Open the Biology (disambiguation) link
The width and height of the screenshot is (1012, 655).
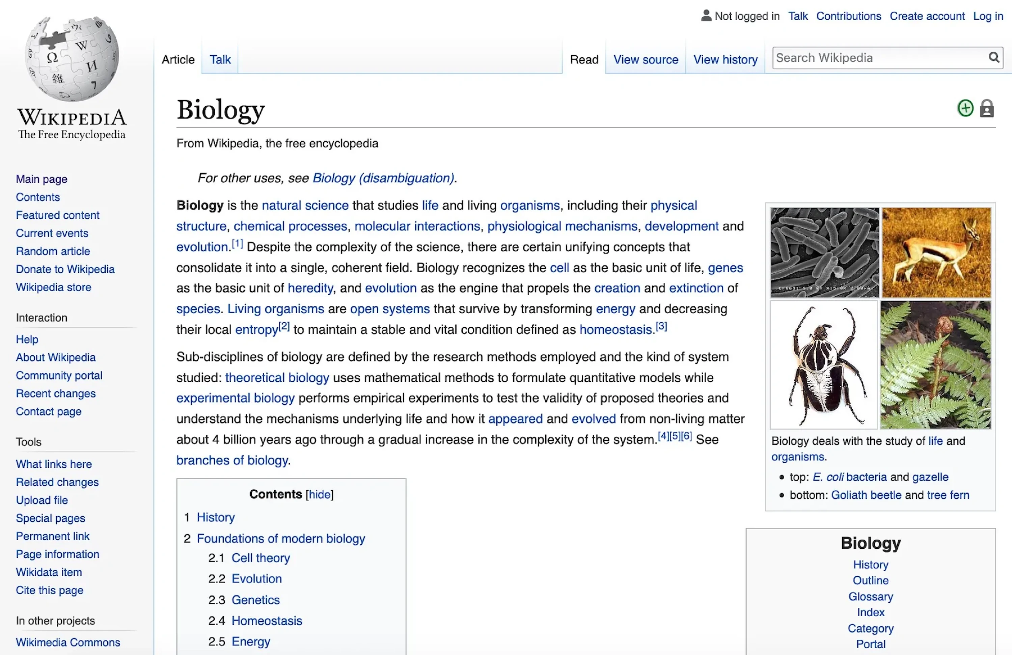point(382,178)
